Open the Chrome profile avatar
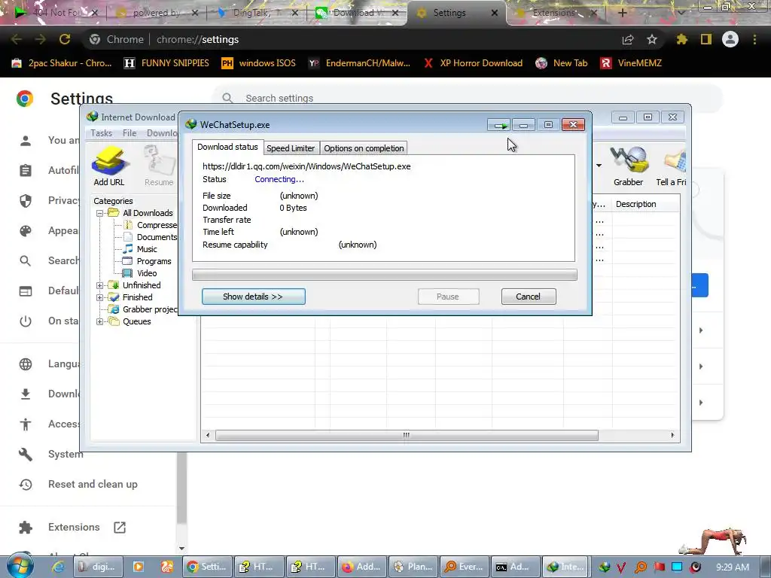 (730, 39)
